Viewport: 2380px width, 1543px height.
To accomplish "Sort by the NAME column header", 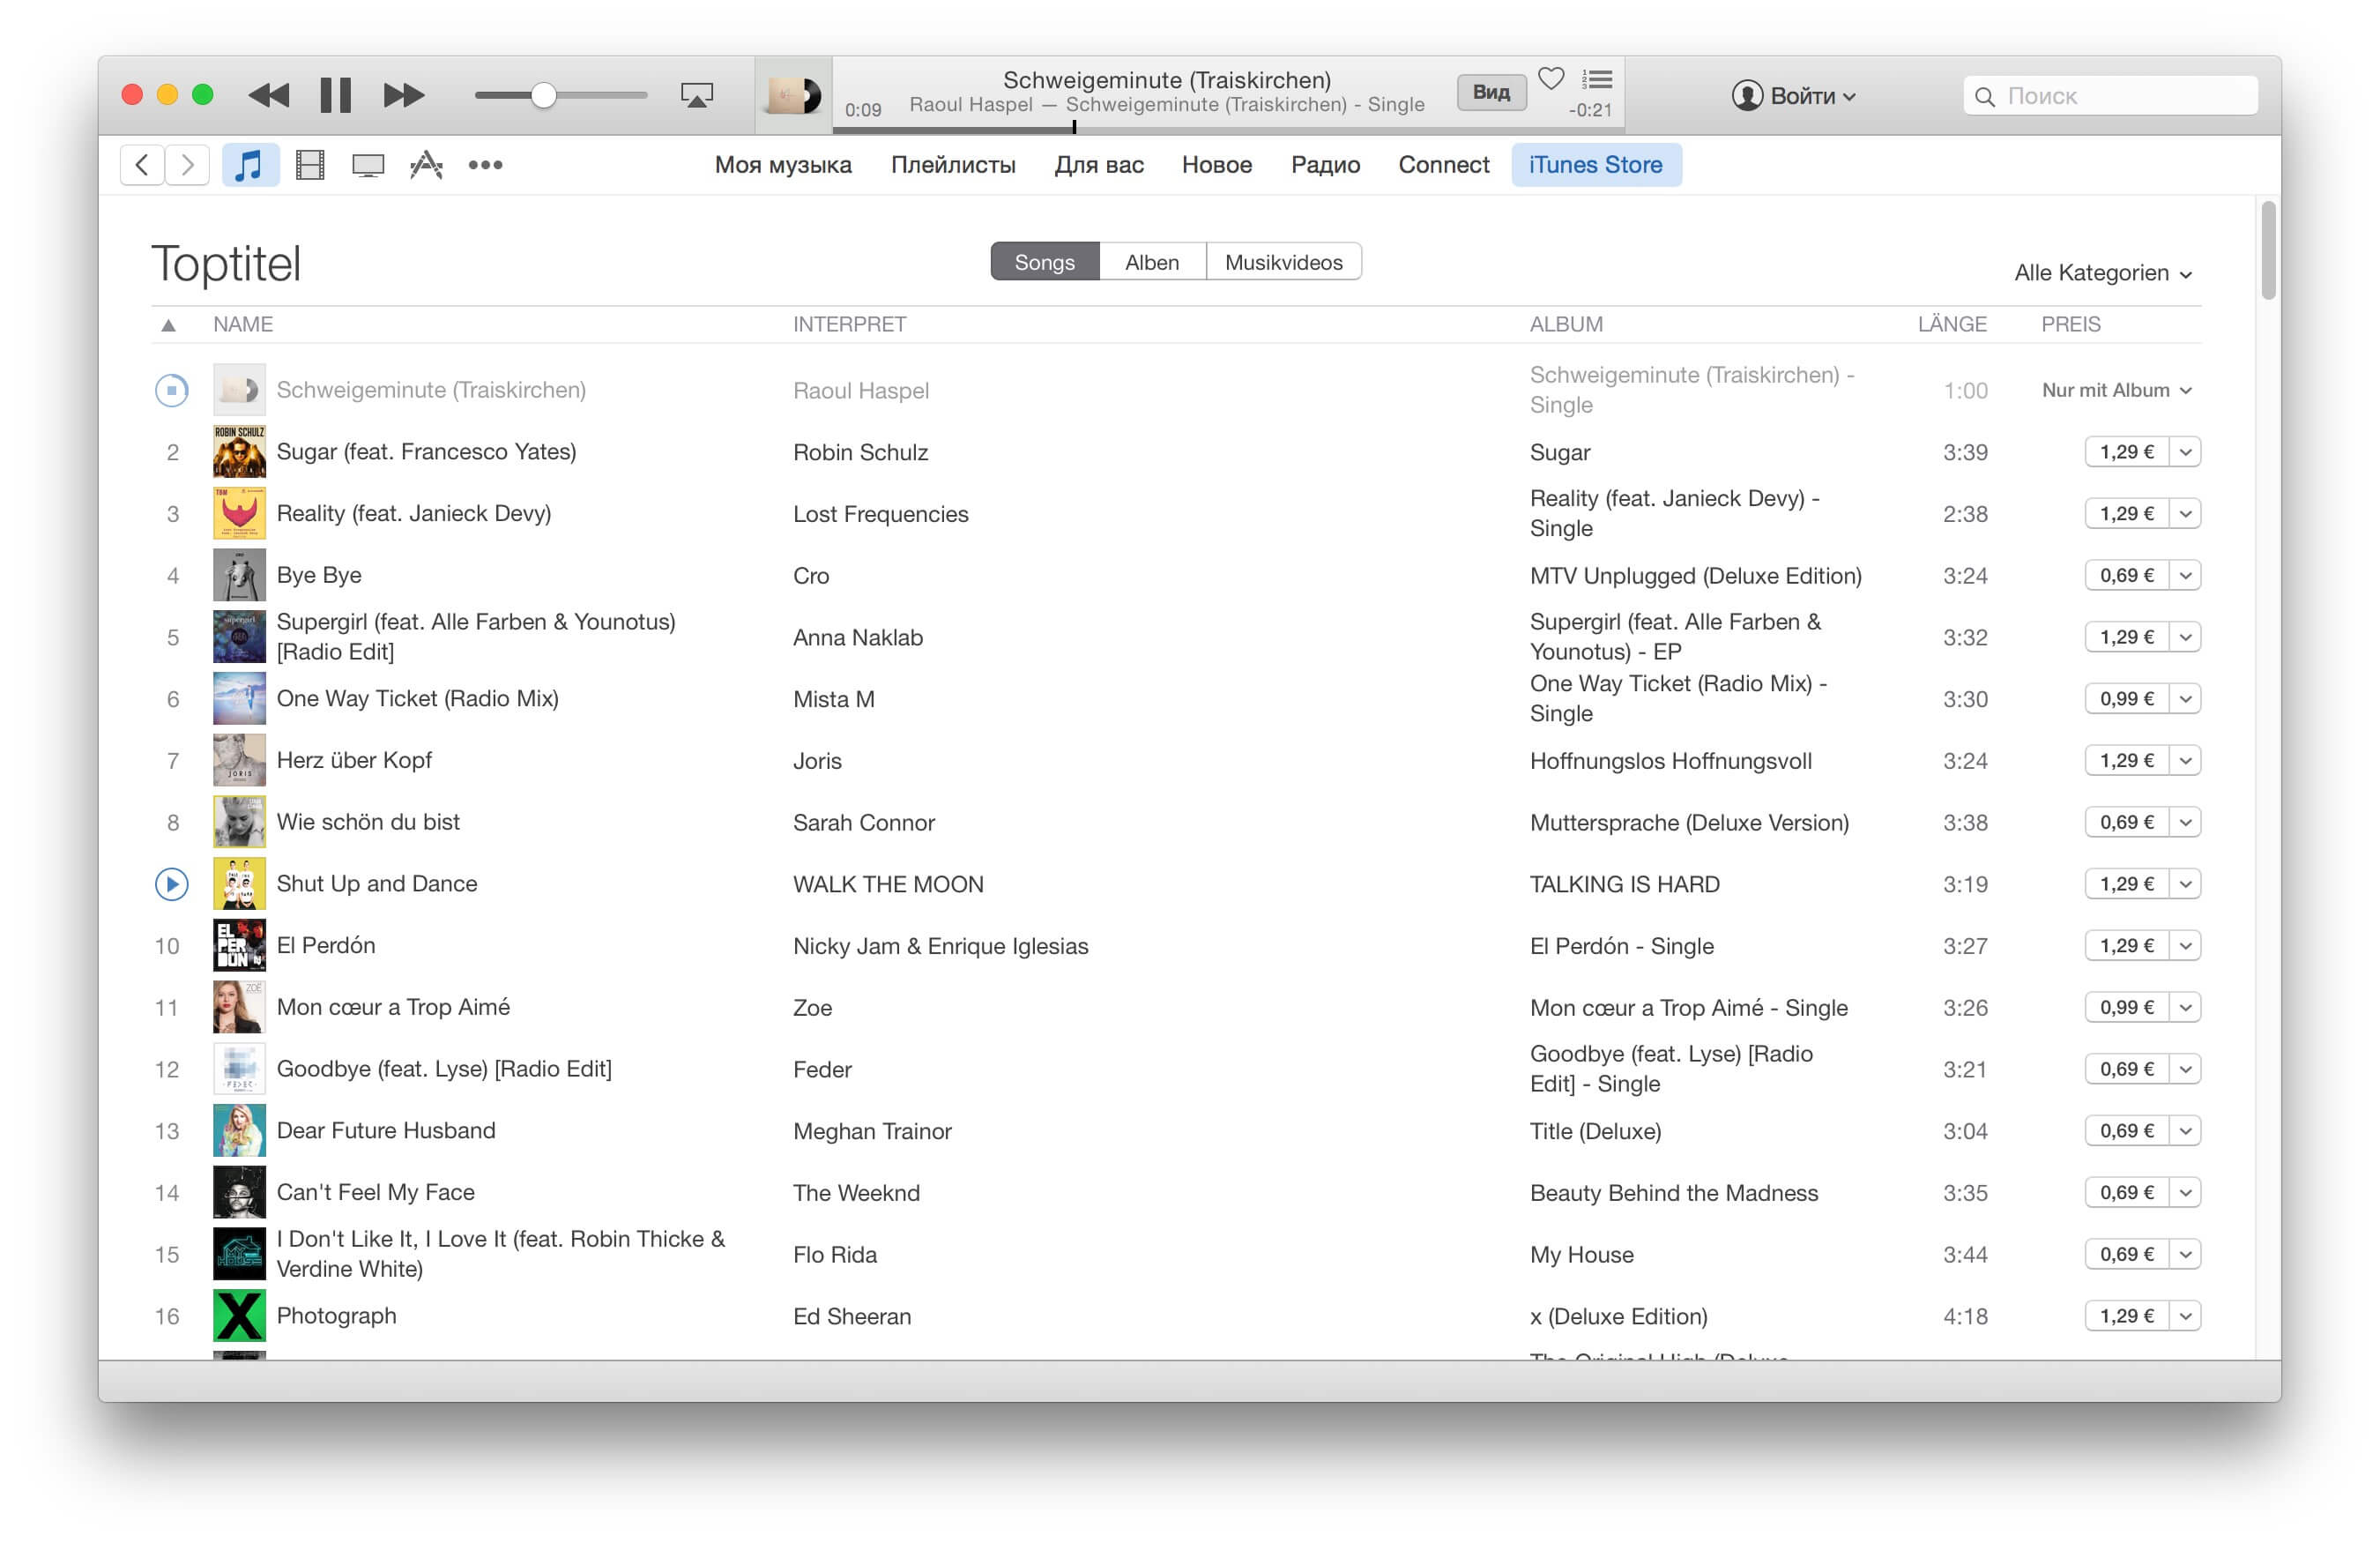I will point(243,324).
